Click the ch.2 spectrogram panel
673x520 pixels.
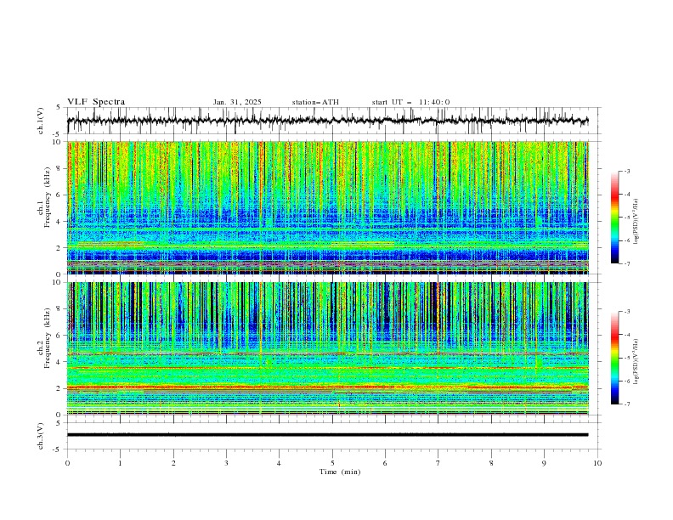tap(328, 348)
